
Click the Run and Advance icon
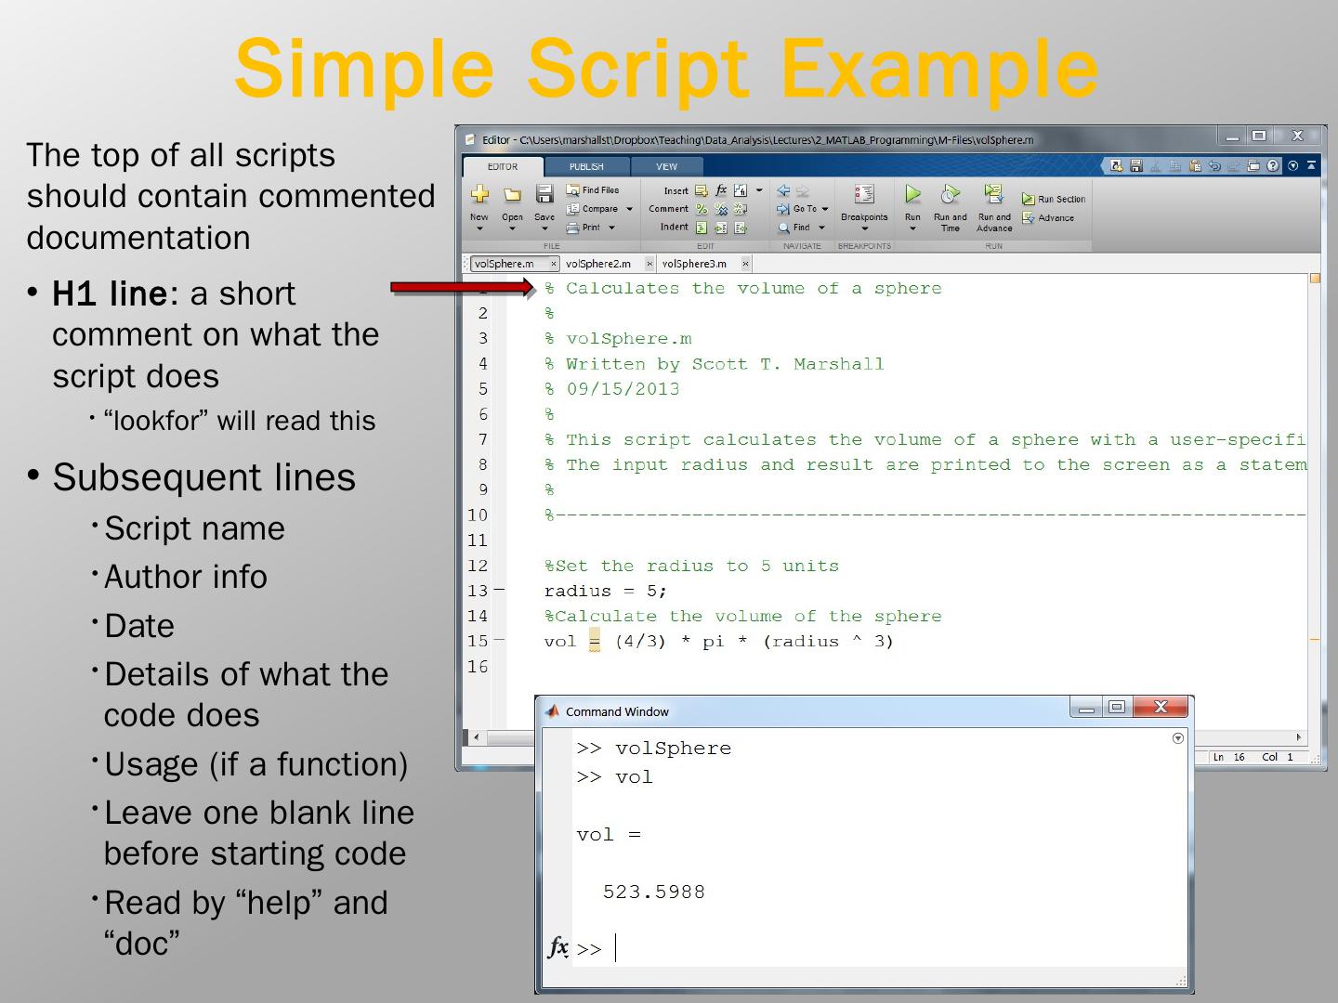click(x=993, y=194)
